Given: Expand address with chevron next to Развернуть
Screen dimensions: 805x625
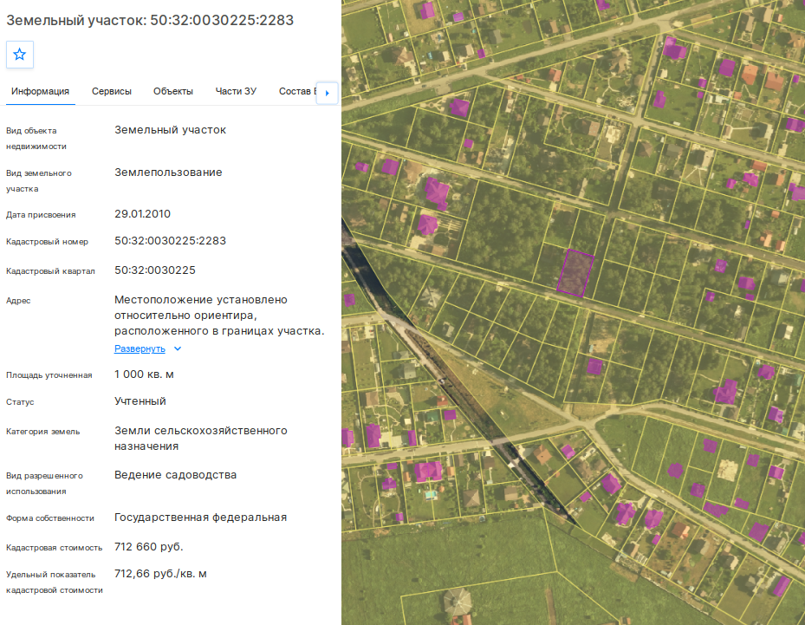Looking at the screenshot, I should (178, 348).
